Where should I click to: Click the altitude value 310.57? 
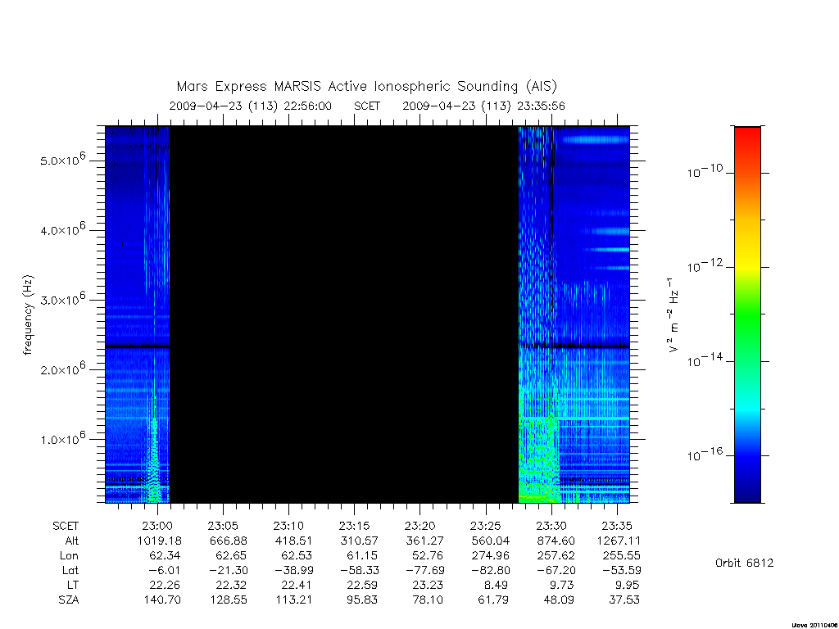pos(359,541)
